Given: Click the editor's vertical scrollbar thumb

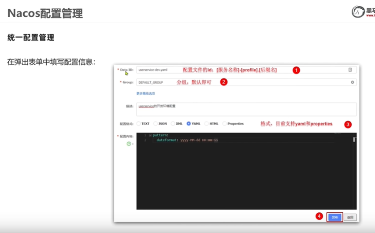Looking at the screenshot, I should pos(354,139).
